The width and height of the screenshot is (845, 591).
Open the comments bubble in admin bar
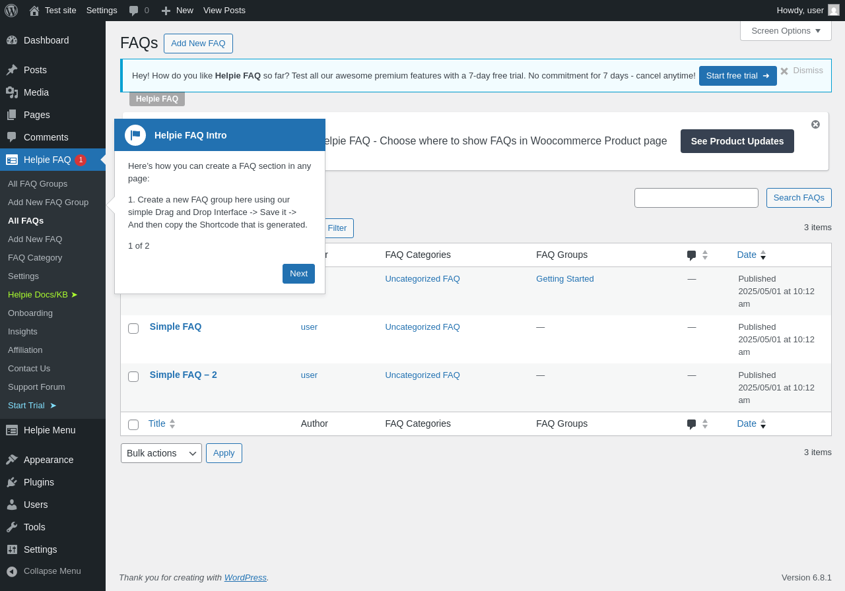coord(134,11)
